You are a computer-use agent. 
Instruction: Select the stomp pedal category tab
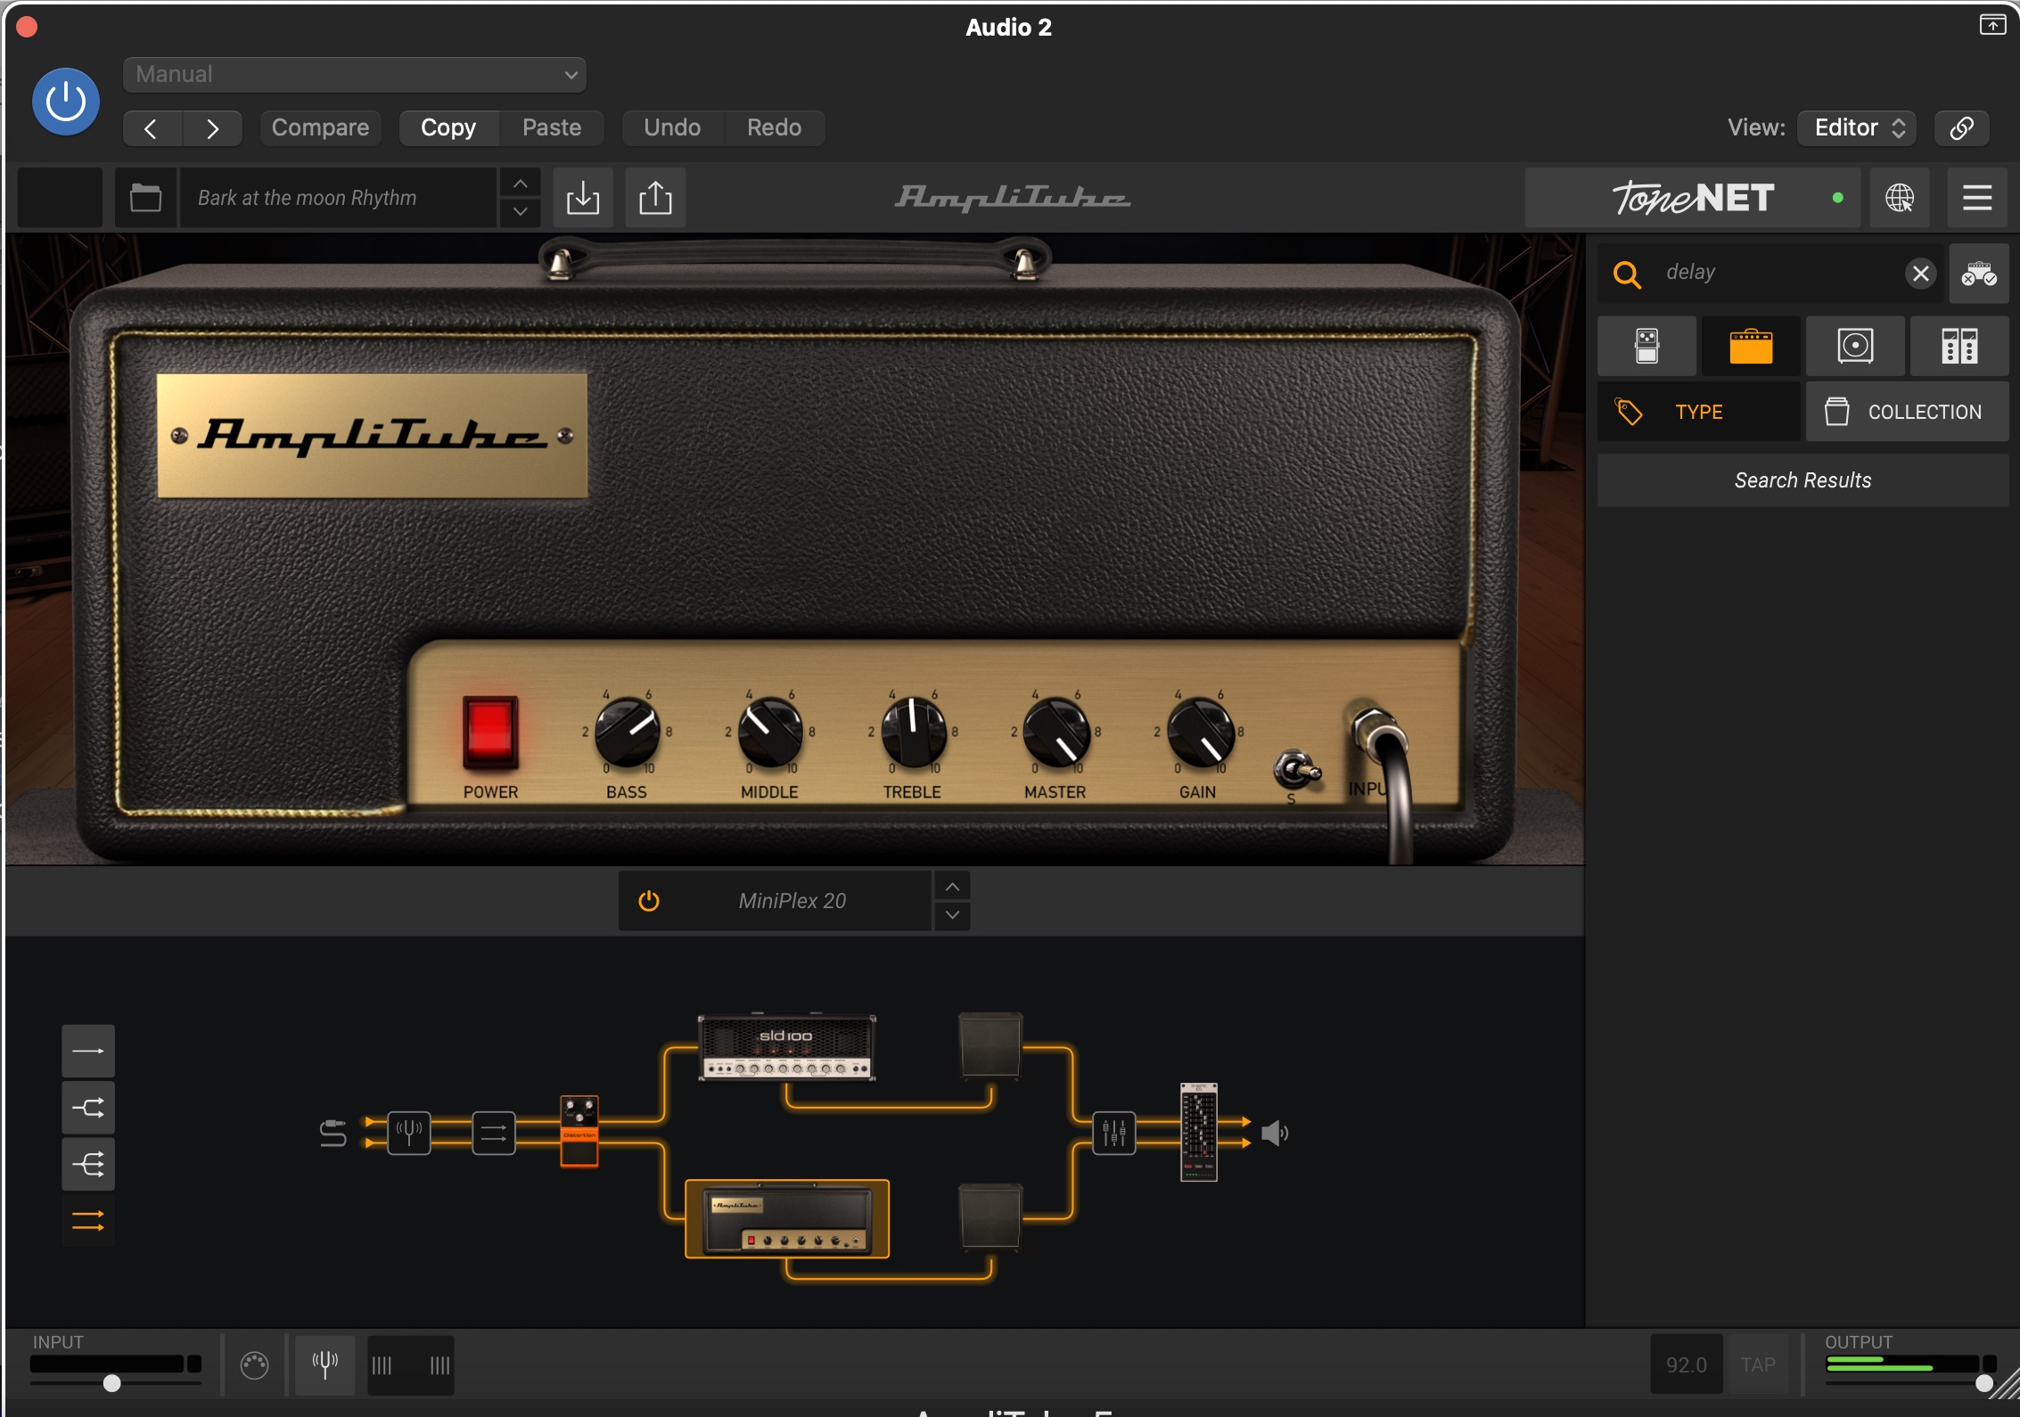(1647, 346)
